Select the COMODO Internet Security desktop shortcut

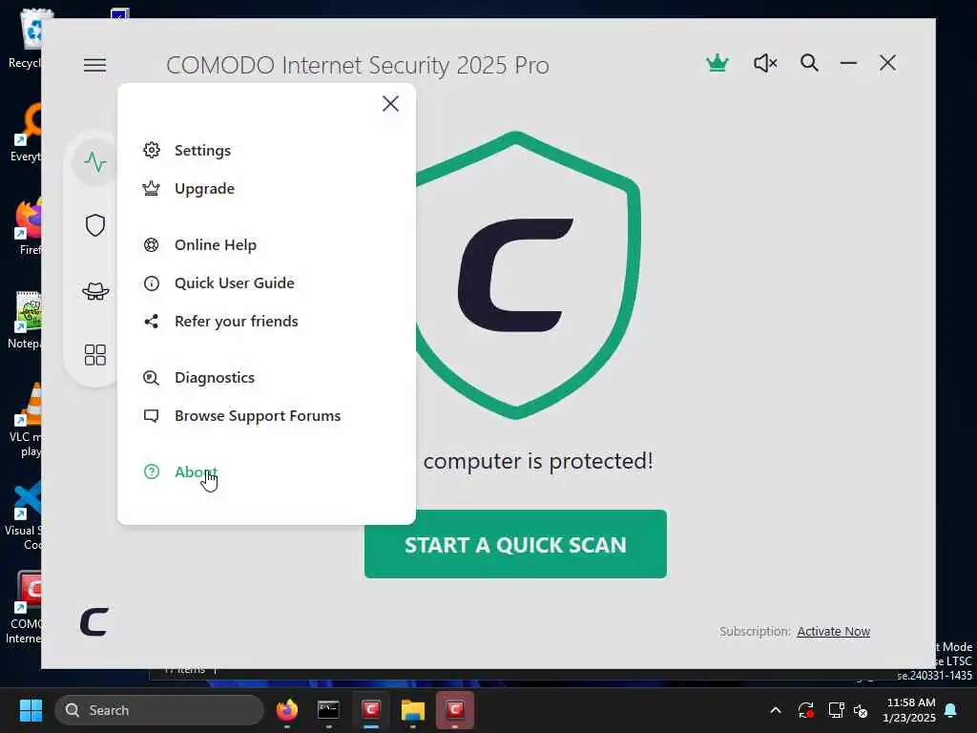24,607
